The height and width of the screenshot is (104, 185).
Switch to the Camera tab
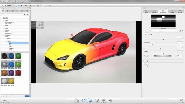172,11
